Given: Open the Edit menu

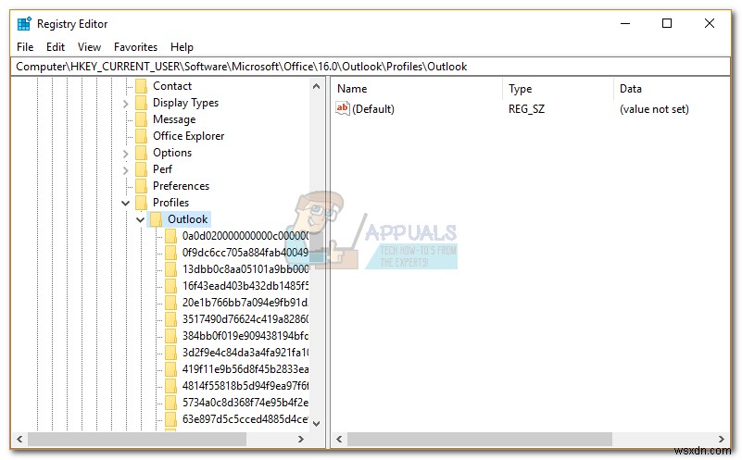Looking at the screenshot, I should 55,47.
